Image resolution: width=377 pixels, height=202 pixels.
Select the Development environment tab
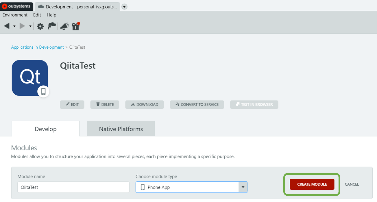77,7
